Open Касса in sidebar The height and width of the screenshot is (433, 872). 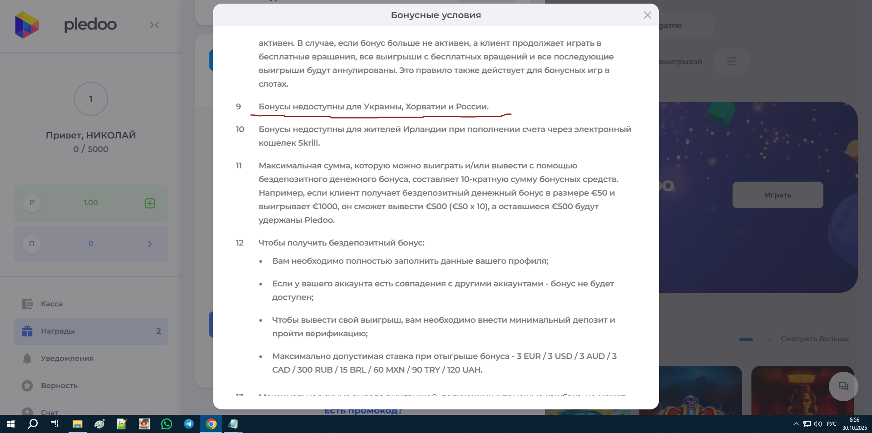coord(52,304)
